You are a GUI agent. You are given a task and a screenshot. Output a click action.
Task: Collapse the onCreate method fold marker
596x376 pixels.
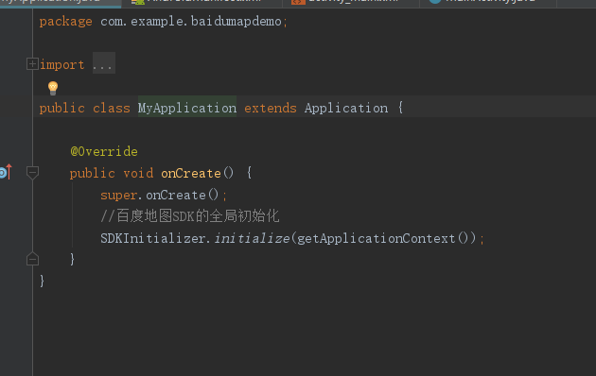(32, 173)
